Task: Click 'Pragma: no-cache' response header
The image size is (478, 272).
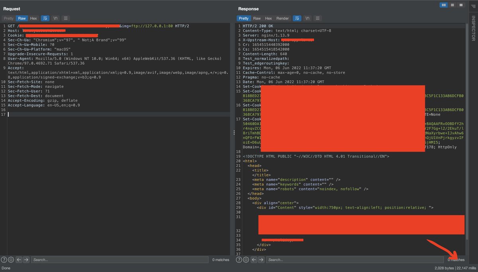Action: pos(261,77)
